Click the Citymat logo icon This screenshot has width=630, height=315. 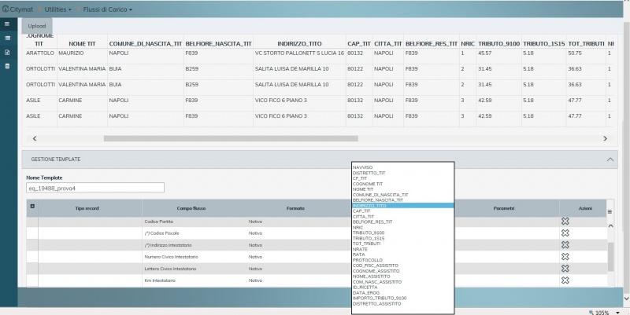[x=6, y=9]
